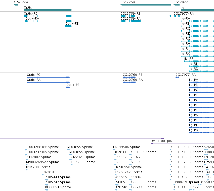Click the Optix-PC protein label
This screenshot has height=191, width=214.
(34, 75)
